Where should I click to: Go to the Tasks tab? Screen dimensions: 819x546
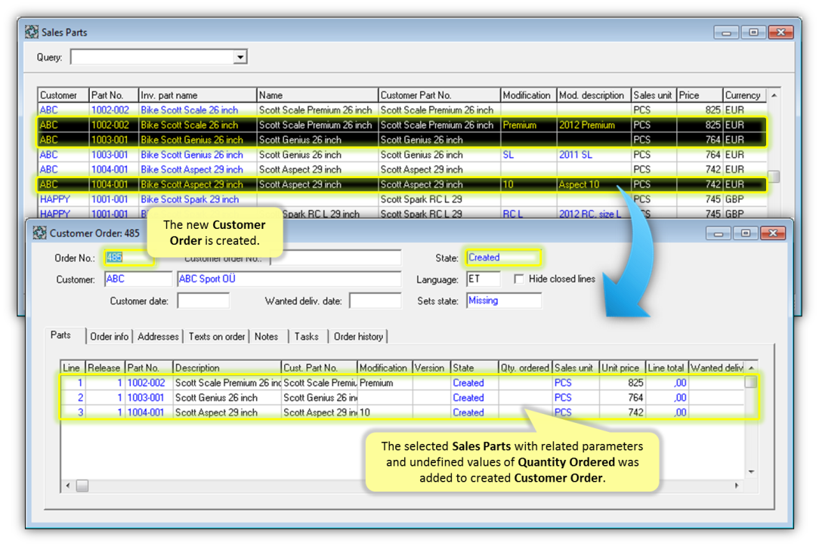[307, 337]
